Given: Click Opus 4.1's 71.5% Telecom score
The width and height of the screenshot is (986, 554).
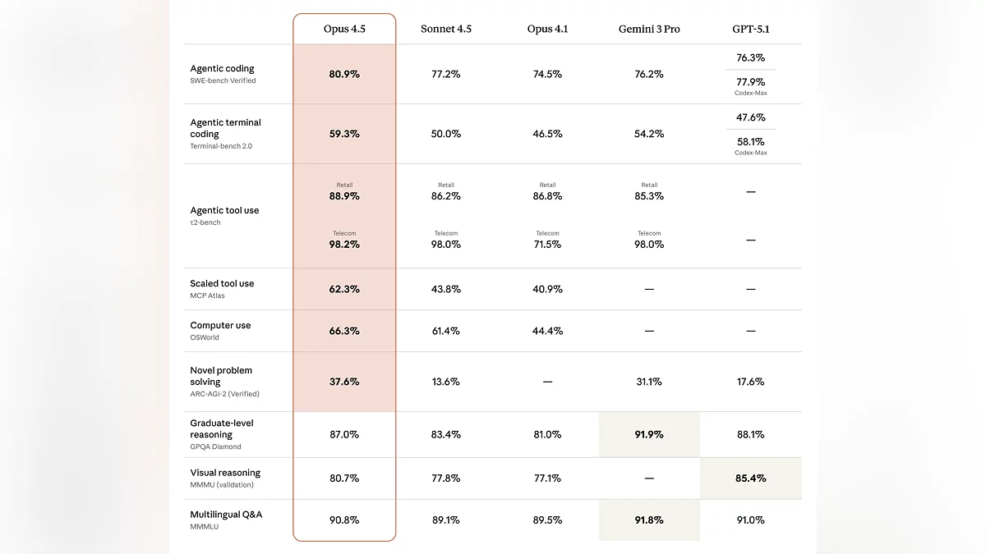Looking at the screenshot, I should coord(547,244).
